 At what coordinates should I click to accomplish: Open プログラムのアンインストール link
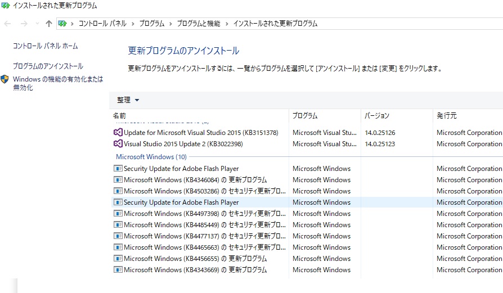pyautogui.click(x=48, y=66)
